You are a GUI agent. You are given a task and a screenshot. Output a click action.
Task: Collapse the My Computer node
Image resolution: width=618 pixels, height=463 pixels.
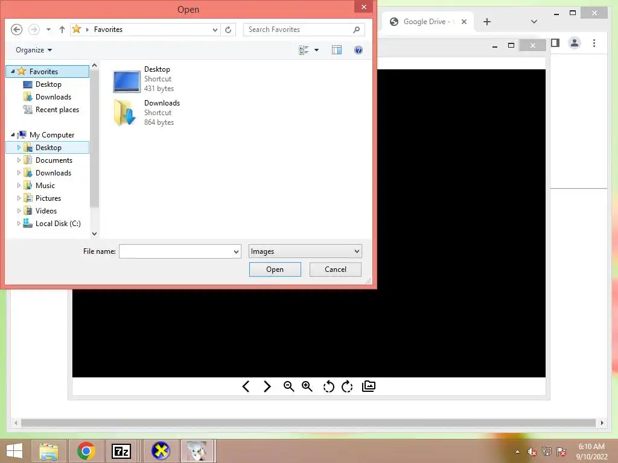pos(13,134)
